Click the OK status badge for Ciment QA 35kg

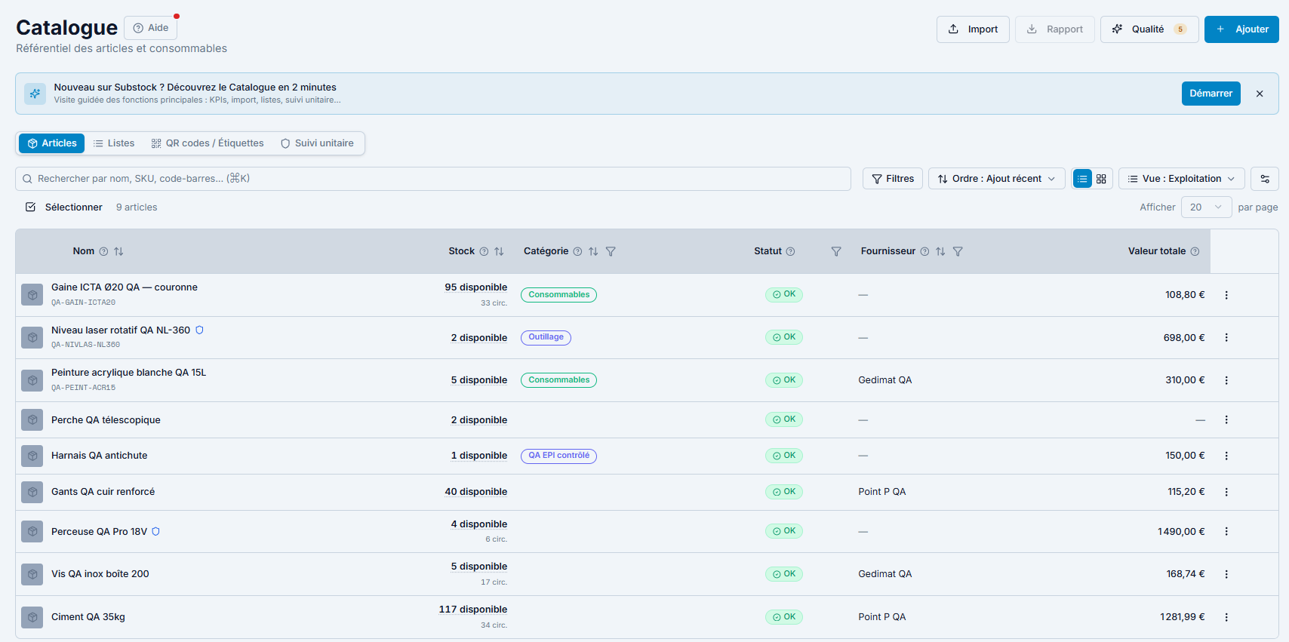pyautogui.click(x=784, y=617)
